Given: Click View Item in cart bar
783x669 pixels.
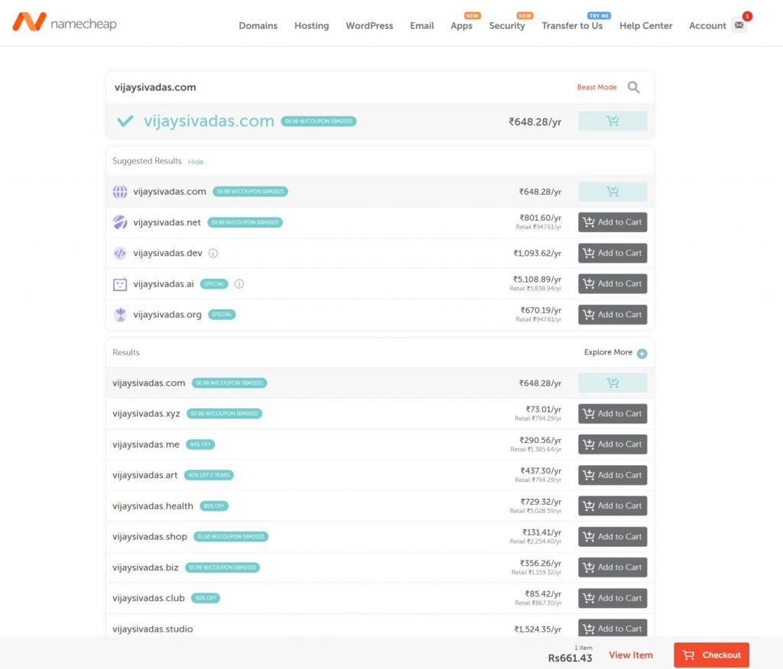Looking at the screenshot, I should tap(631, 655).
